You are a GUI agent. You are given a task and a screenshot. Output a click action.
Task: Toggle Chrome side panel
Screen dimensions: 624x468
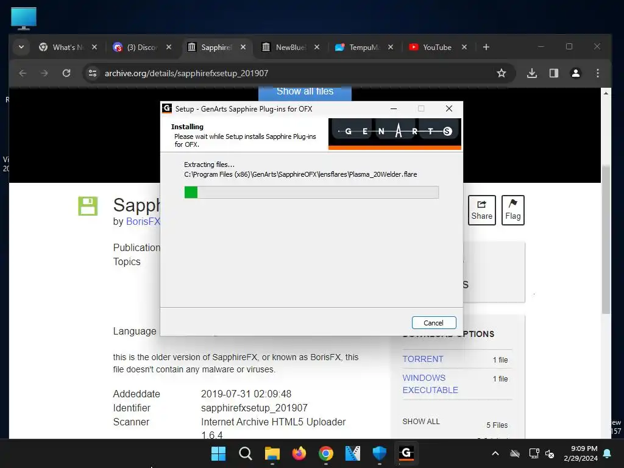[x=554, y=73]
